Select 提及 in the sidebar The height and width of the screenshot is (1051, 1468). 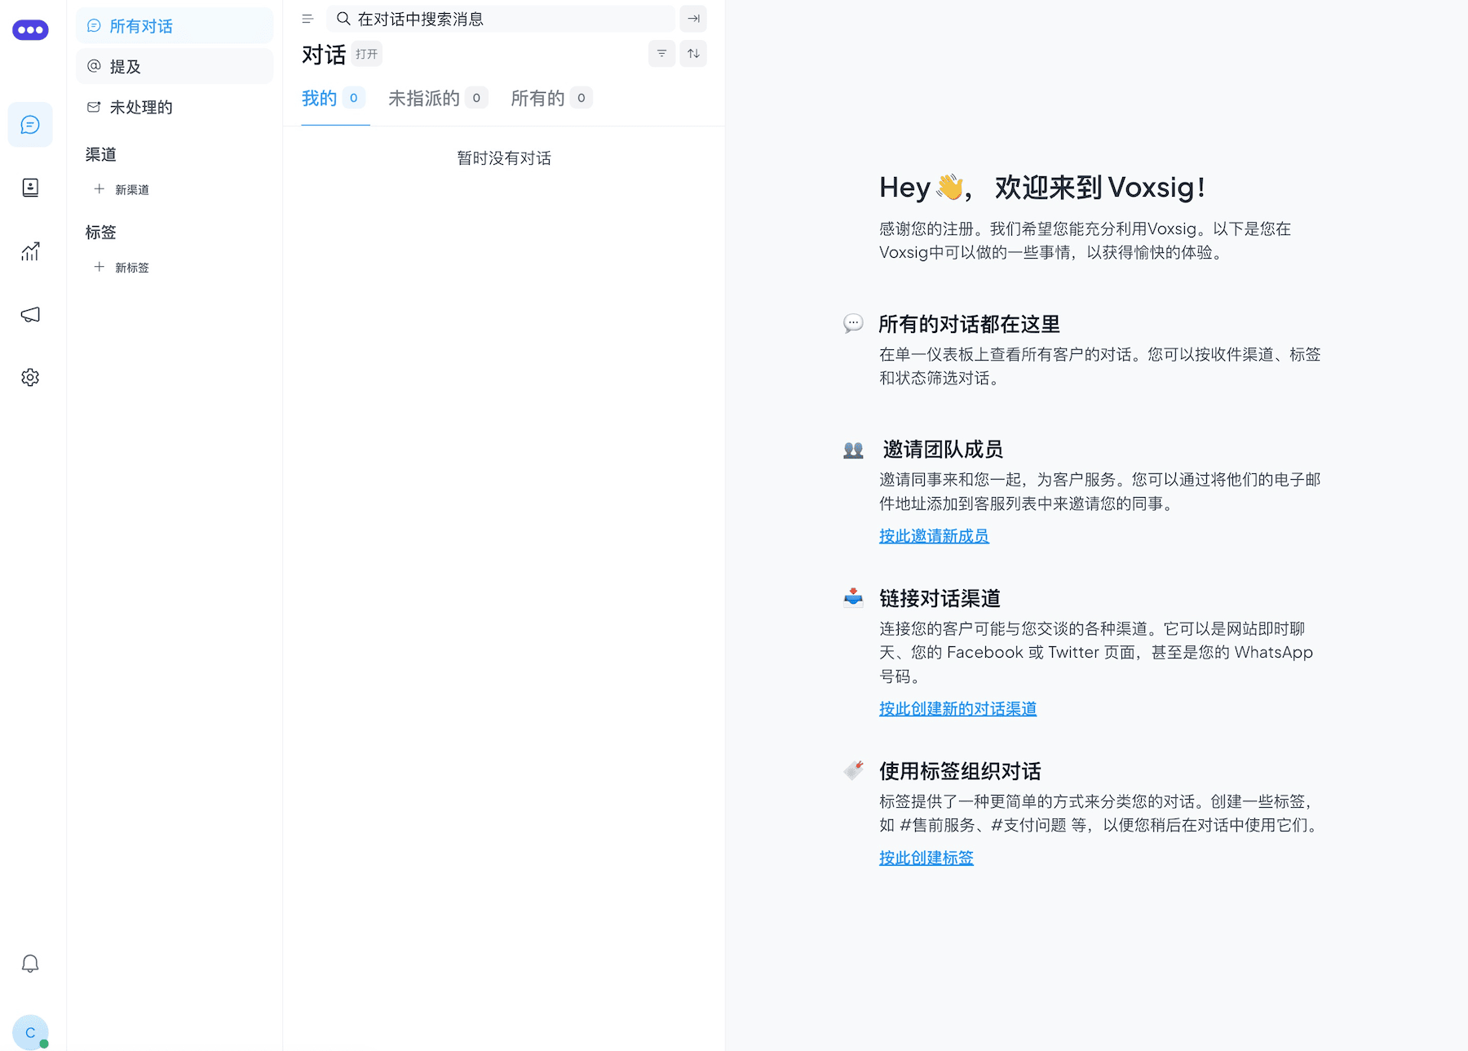pyautogui.click(x=175, y=66)
